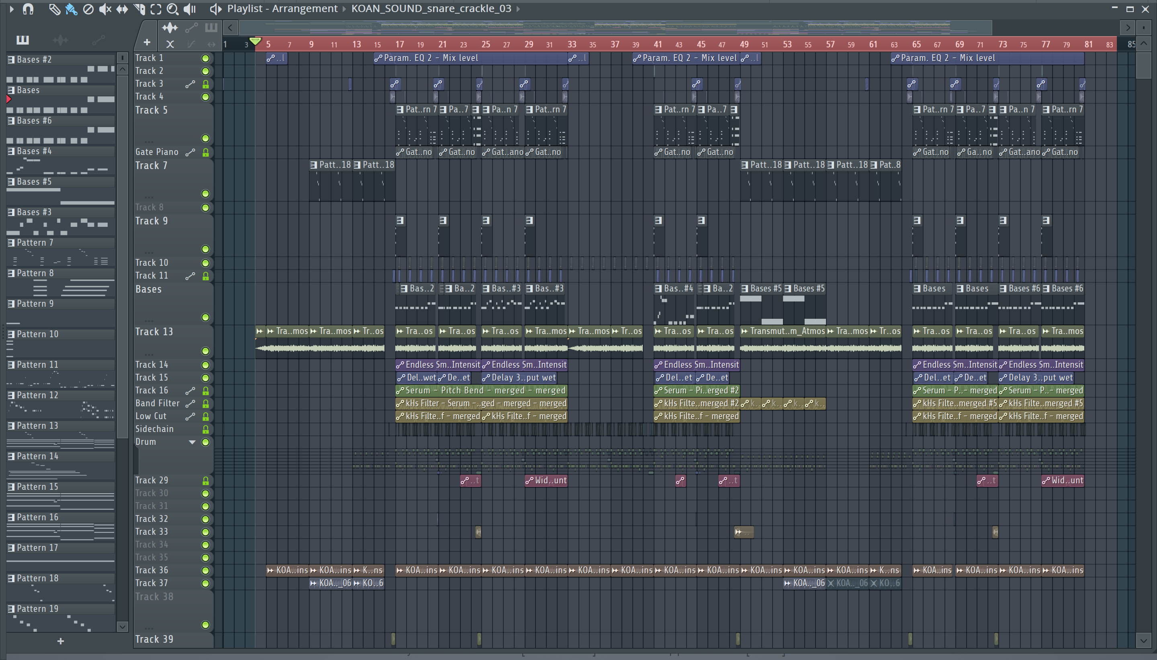
Task: Toggle Track 14 mute LED
Action: pos(205,365)
